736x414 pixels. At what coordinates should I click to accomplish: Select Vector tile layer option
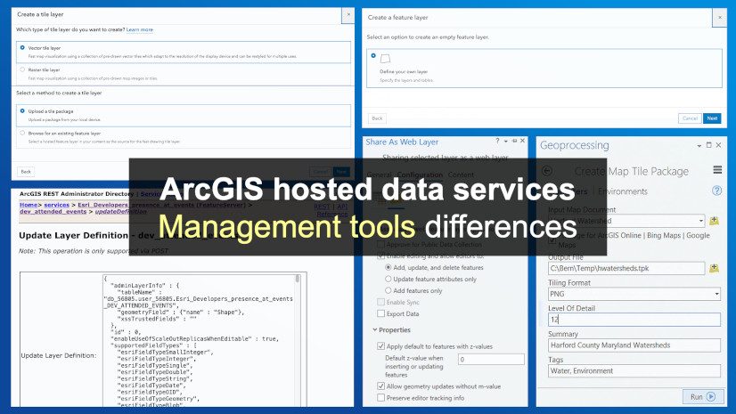click(22, 48)
